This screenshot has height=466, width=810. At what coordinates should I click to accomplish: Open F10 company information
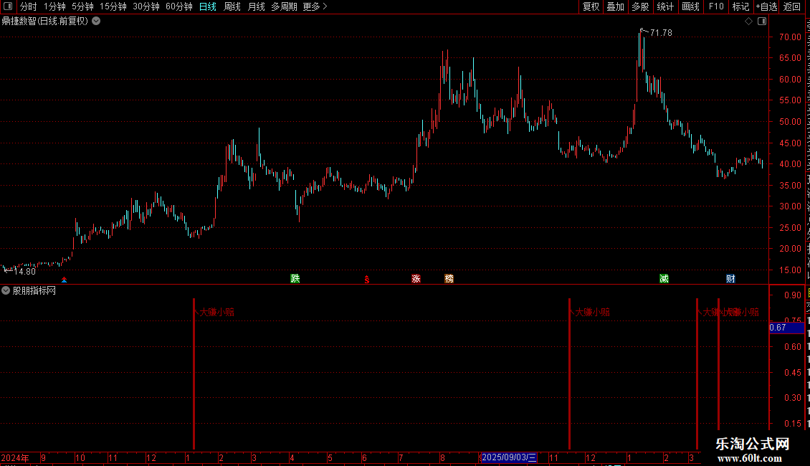click(716, 6)
